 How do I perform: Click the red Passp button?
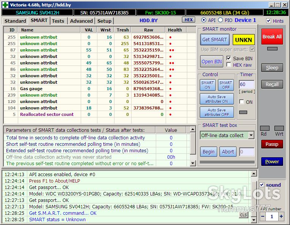point(272,144)
